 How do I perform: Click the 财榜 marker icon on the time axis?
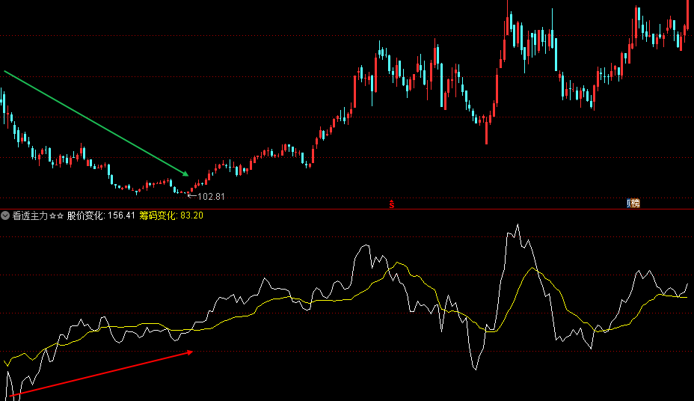633,203
